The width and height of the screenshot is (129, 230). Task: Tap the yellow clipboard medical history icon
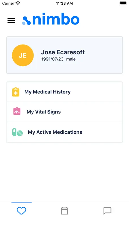click(16, 92)
